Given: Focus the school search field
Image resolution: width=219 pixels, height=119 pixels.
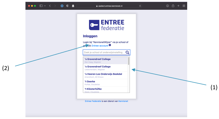Looking at the screenshot, I should (106, 52).
